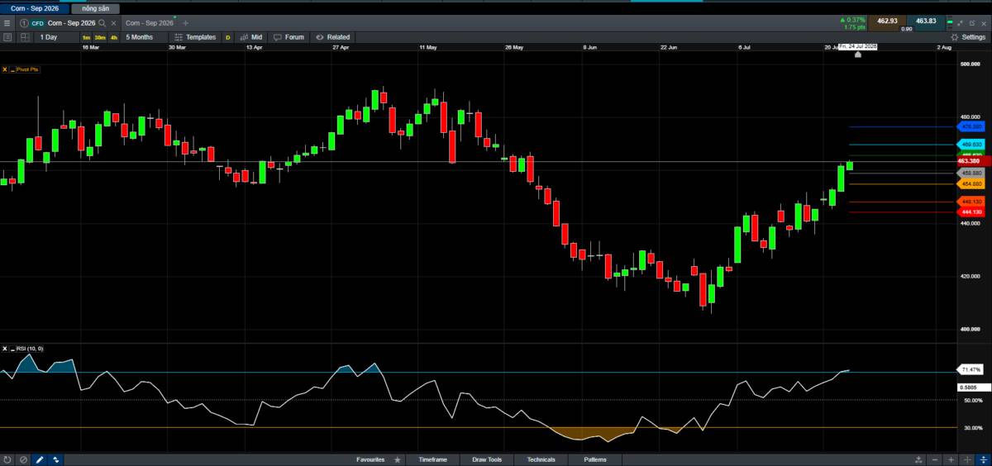This screenshot has width=992, height=466.
Task: Click the clear drawings circle-slash icon
Action: [23, 459]
